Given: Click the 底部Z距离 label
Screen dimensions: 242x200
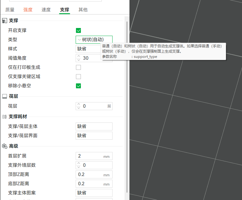Looking at the screenshot, I should pyautogui.click(x=19, y=184).
